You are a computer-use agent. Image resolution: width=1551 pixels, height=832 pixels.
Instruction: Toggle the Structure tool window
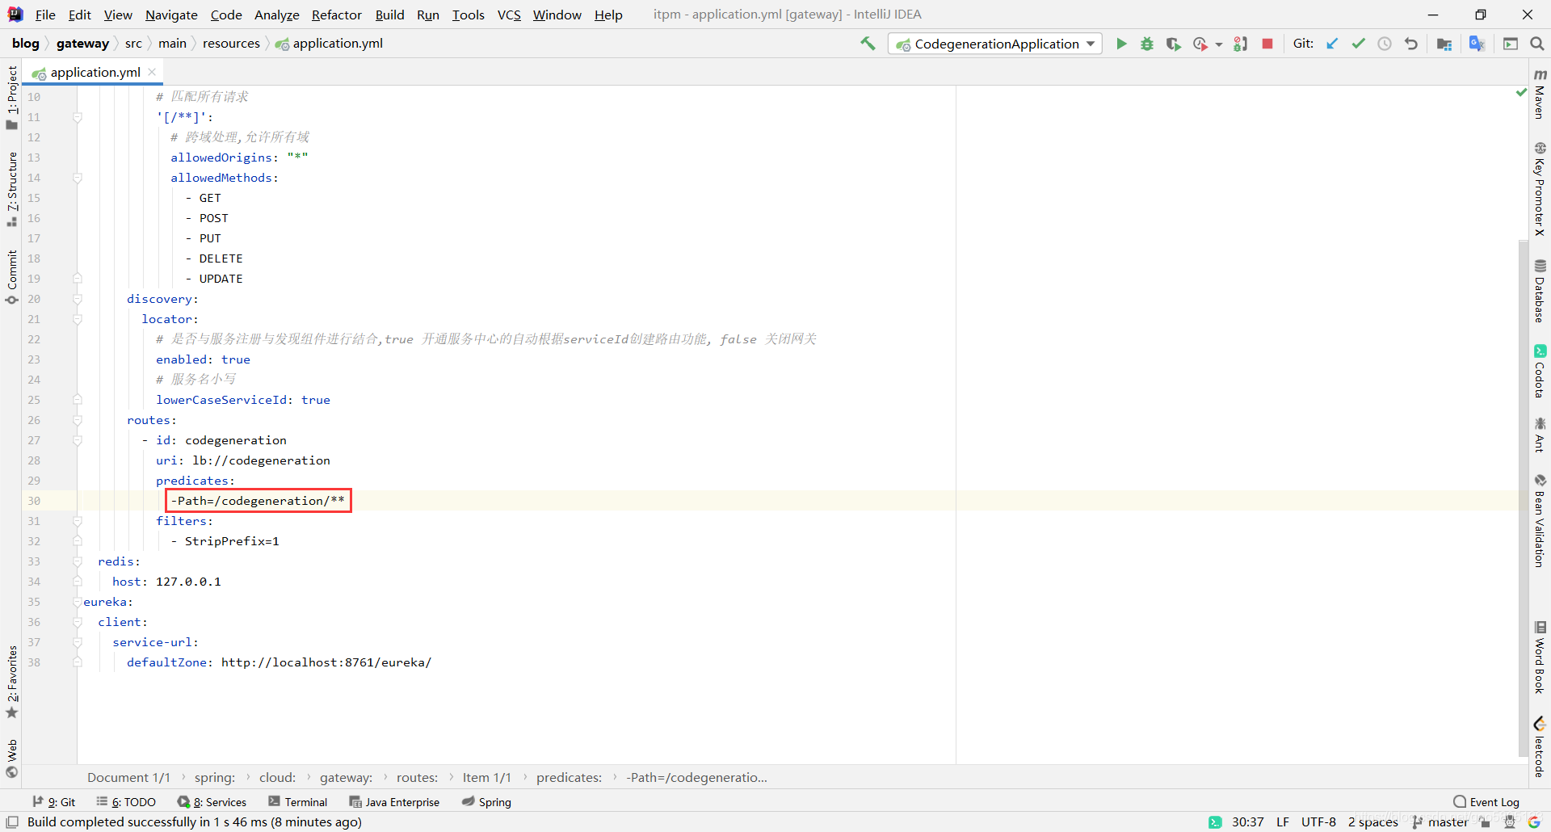tap(11, 189)
